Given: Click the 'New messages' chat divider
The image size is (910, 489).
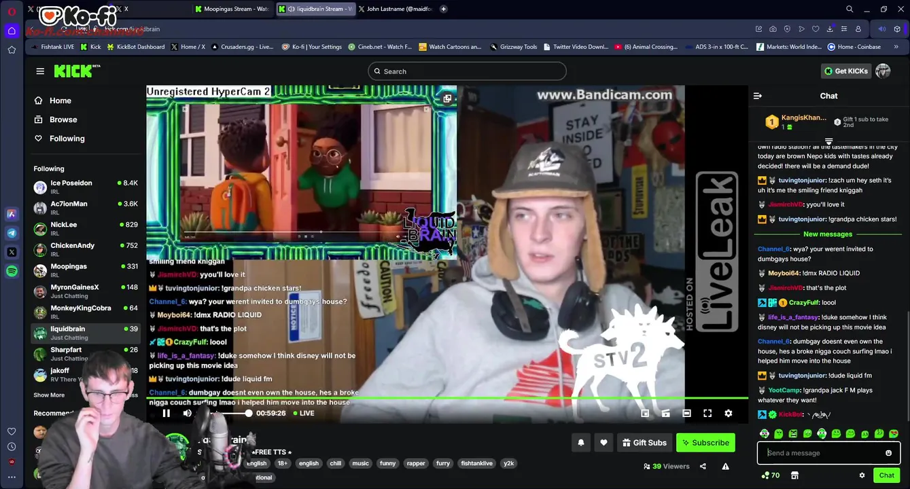Looking at the screenshot, I should click(828, 234).
